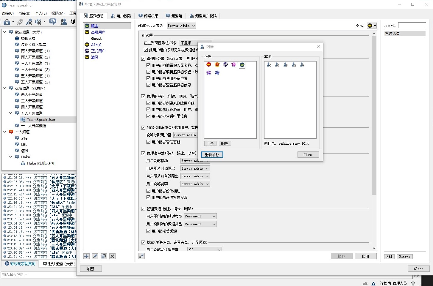433x286 pixels.
Task: Toggle 用户能够修改描述 checkbox
Action: (148, 191)
